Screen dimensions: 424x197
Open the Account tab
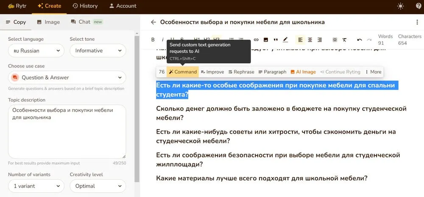[x=123, y=6]
